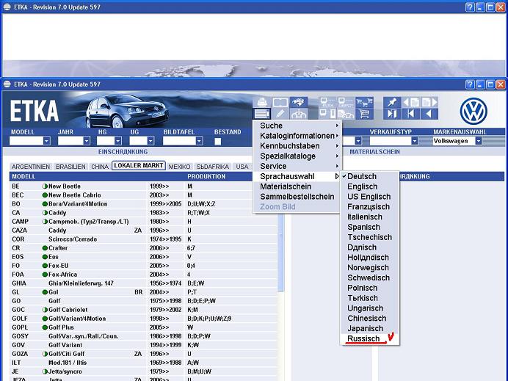
Task: Click the information icon beside the pencil
Action: (298, 114)
